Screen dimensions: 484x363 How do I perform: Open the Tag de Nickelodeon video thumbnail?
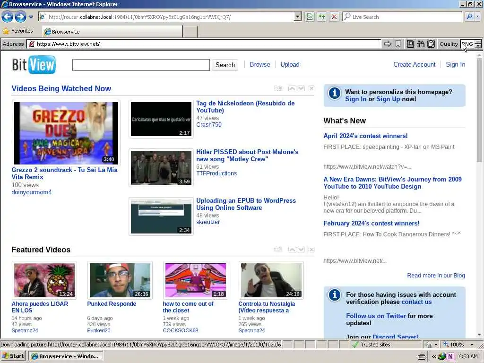click(161, 119)
